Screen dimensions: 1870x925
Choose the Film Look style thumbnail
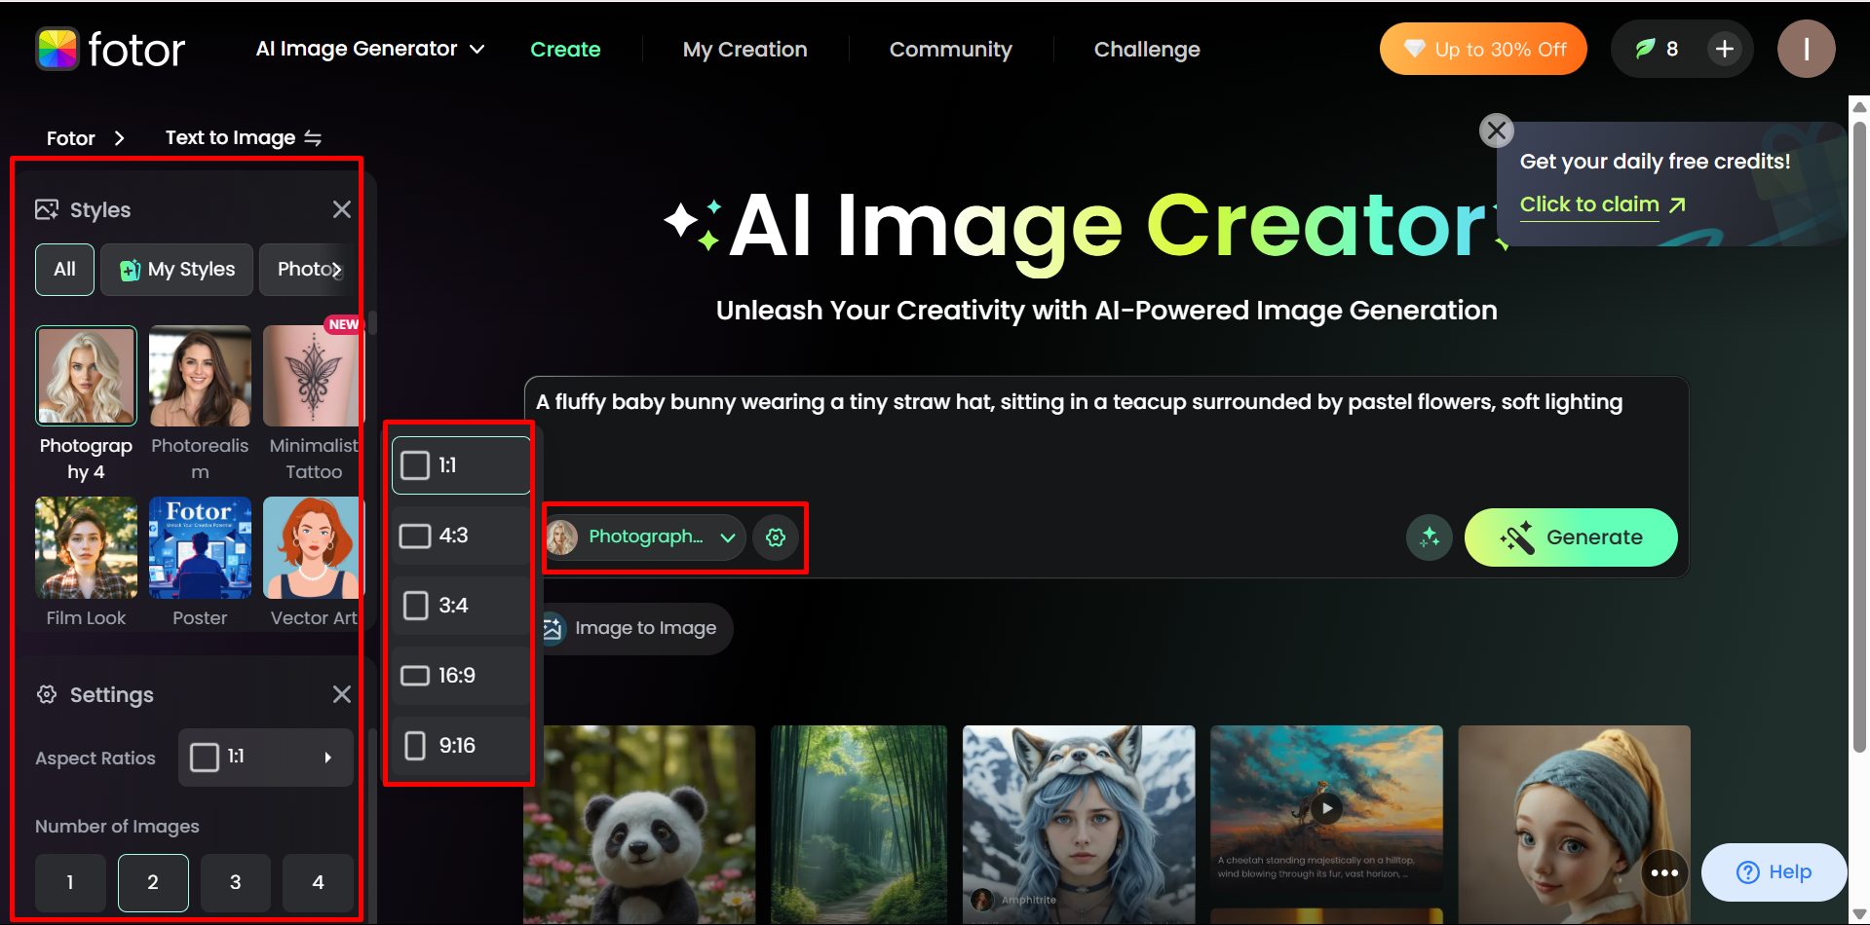click(x=86, y=548)
